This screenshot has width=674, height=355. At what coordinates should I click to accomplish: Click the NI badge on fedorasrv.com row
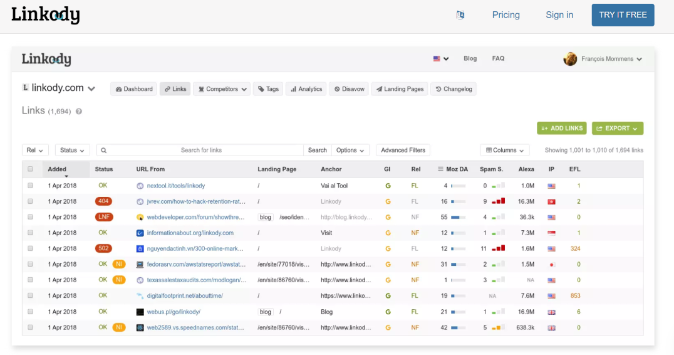click(118, 264)
